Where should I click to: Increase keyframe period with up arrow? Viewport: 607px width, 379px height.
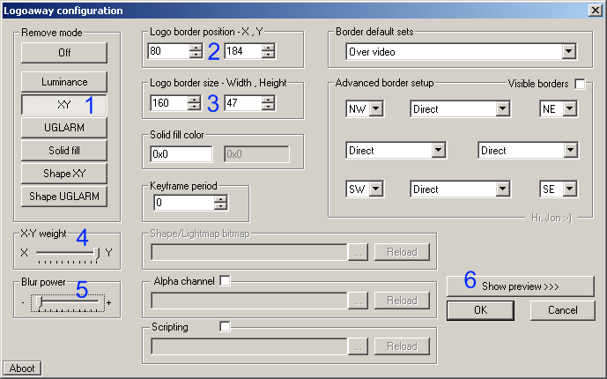[220, 199]
